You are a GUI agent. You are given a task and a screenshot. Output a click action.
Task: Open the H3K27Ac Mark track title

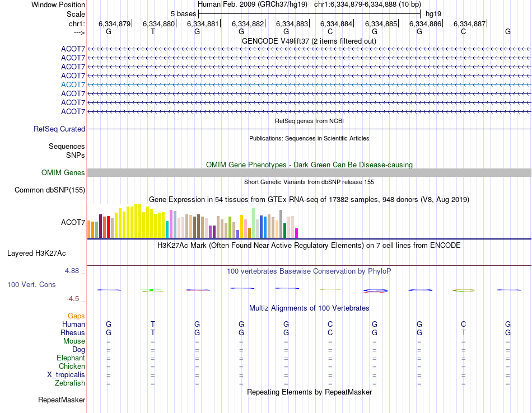coord(309,246)
